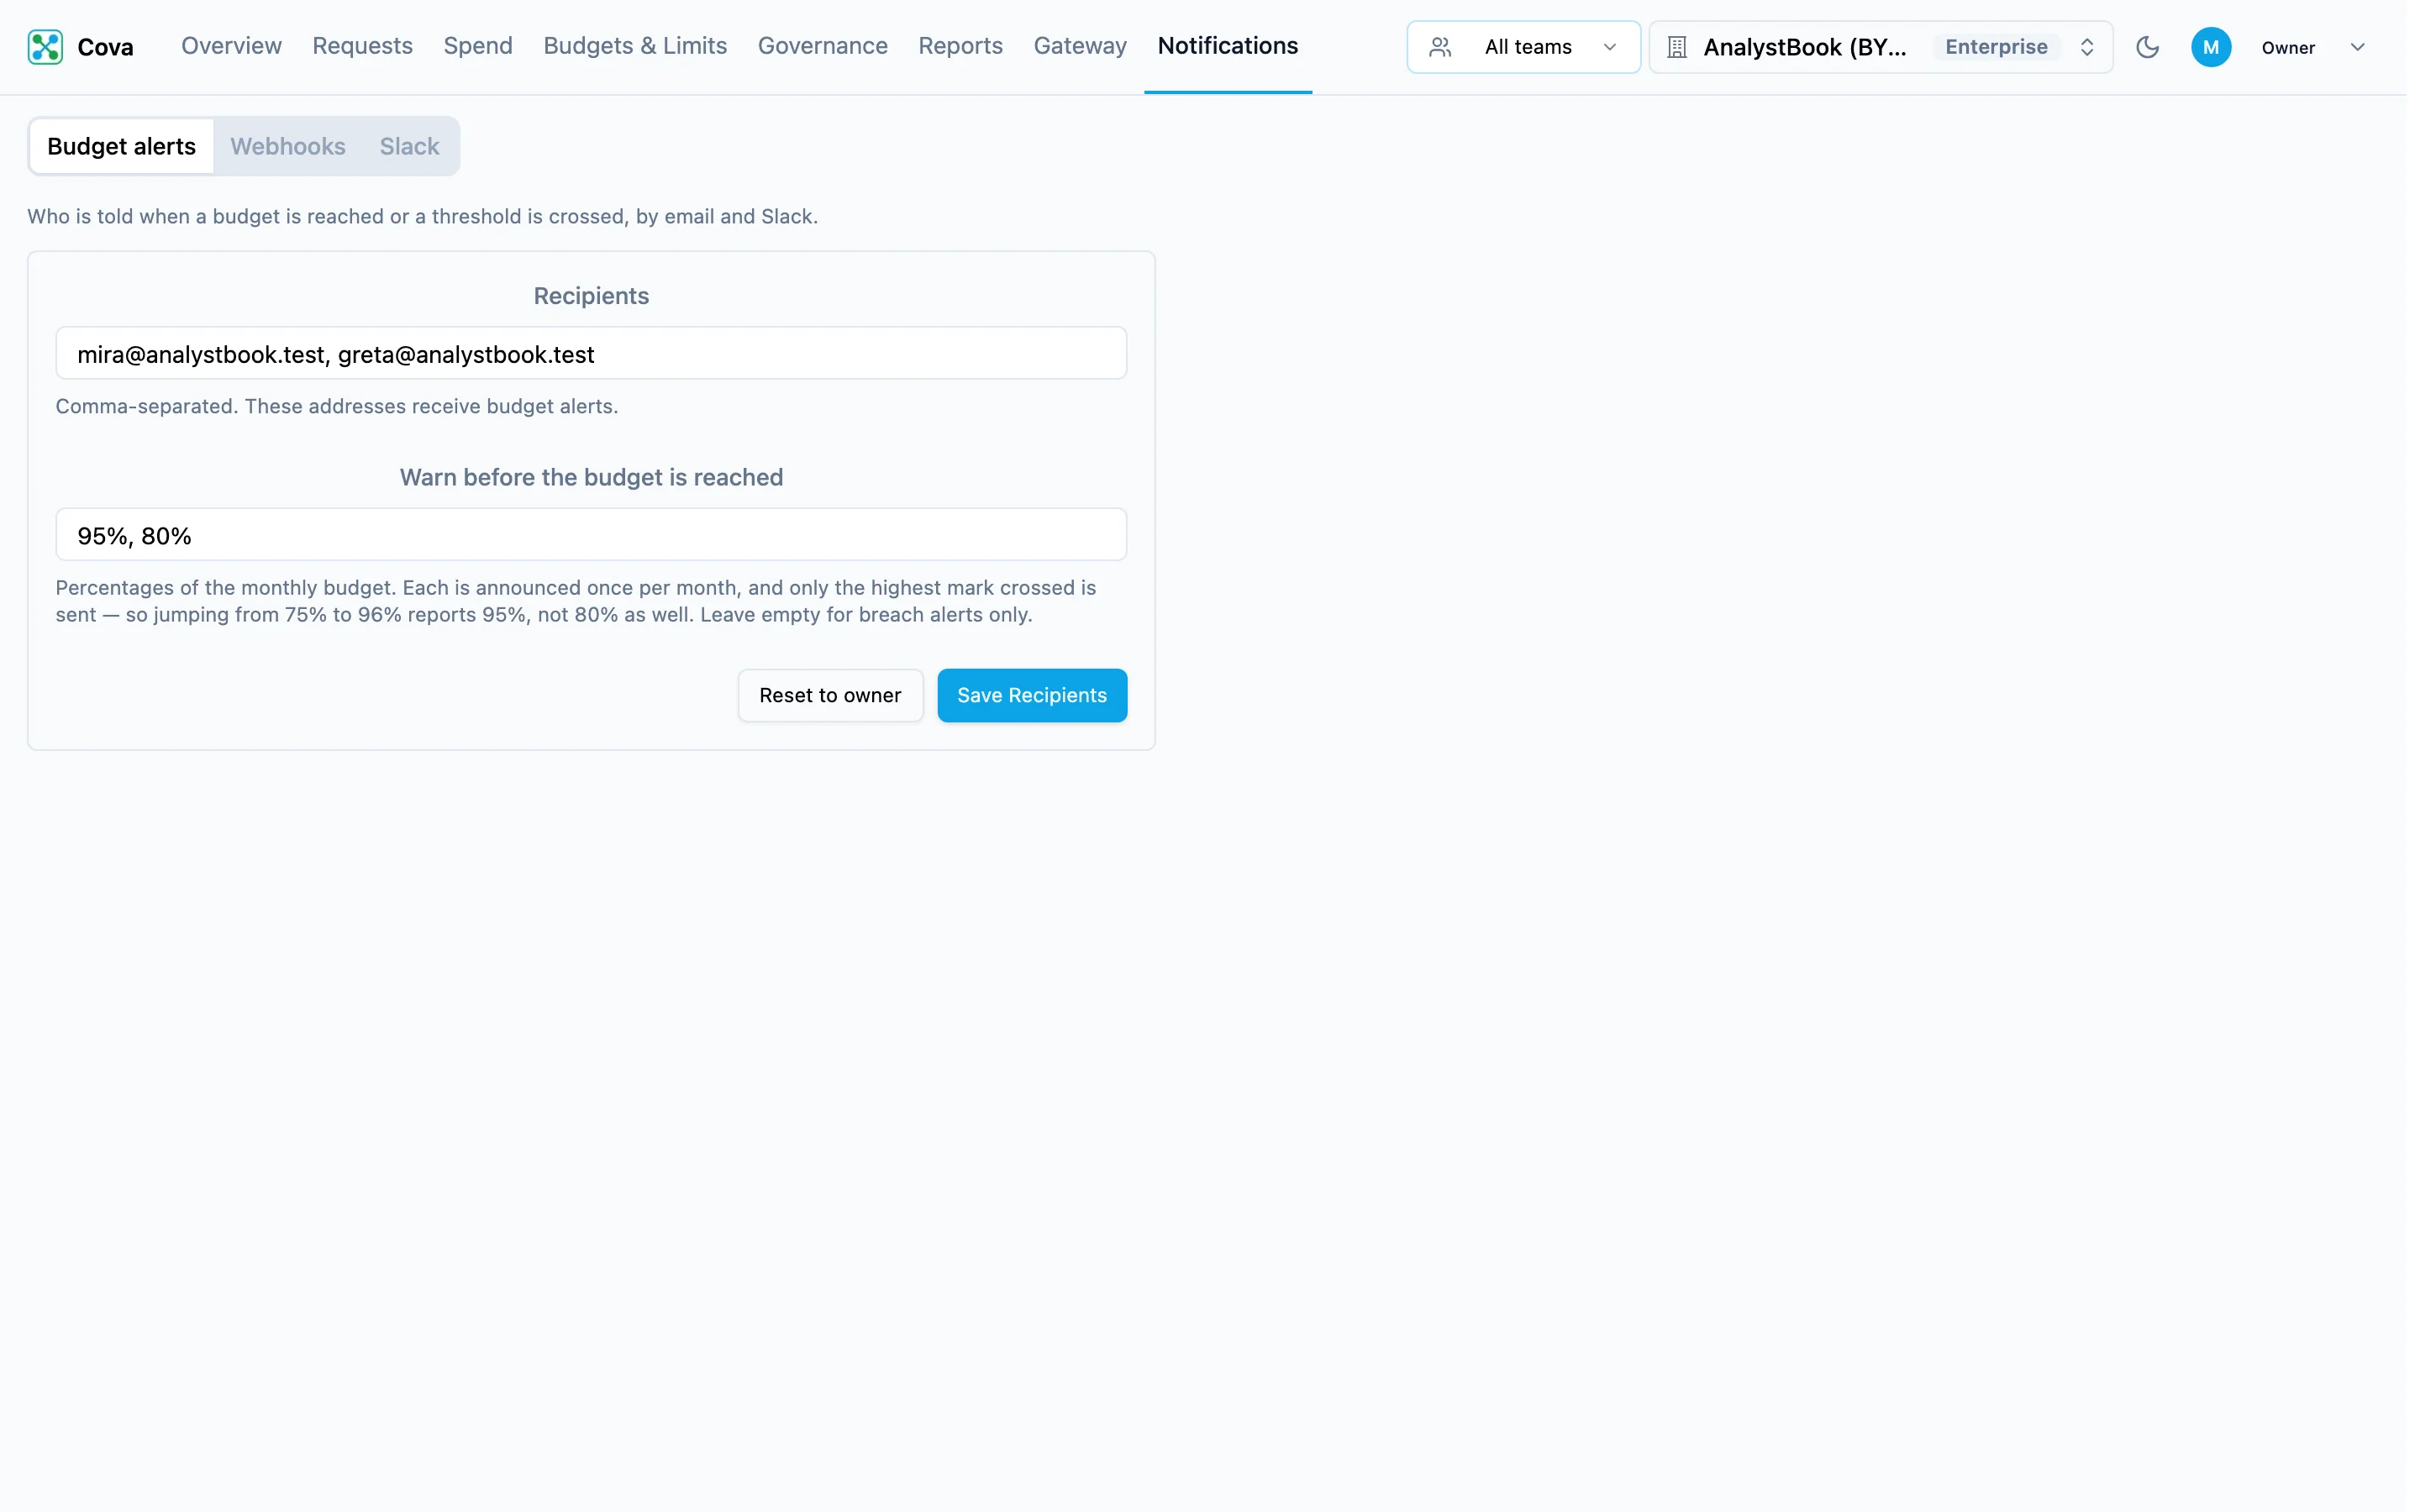Click Save Recipients button

[x=1032, y=695]
